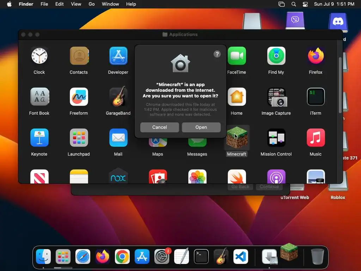Select the Home app icon
361x271 pixels.
(237, 97)
